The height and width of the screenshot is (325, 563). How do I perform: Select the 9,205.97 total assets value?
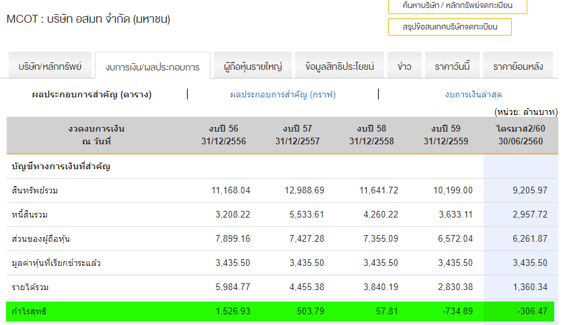[x=529, y=191]
